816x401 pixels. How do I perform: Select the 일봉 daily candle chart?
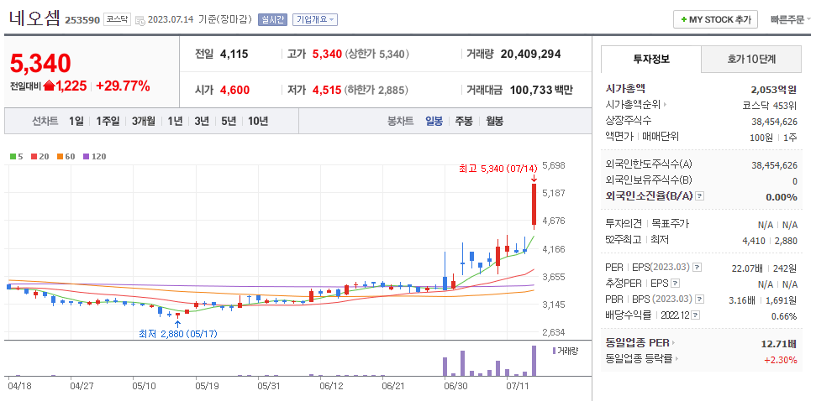click(x=434, y=121)
